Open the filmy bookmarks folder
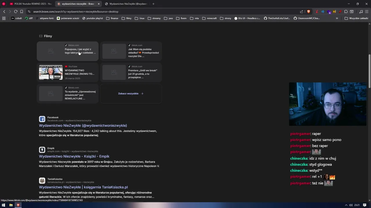Image resolution: width=371 pixels, height=208 pixels. (x=126, y=18)
